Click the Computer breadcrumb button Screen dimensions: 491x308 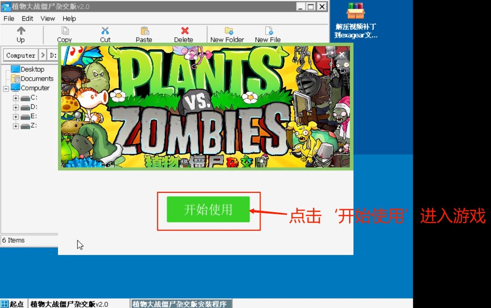pyautogui.click(x=21, y=55)
